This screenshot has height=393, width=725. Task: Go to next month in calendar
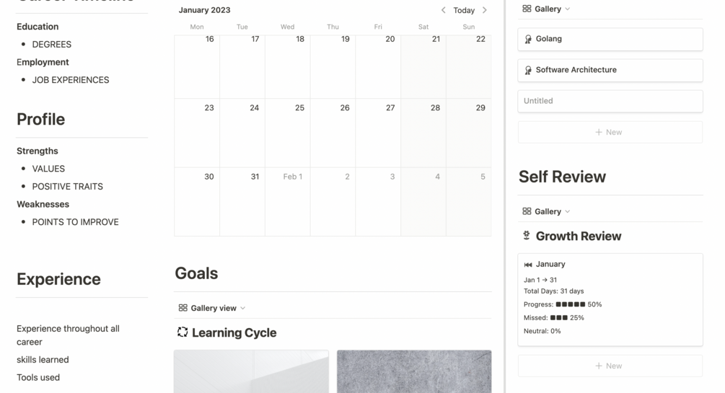click(485, 10)
